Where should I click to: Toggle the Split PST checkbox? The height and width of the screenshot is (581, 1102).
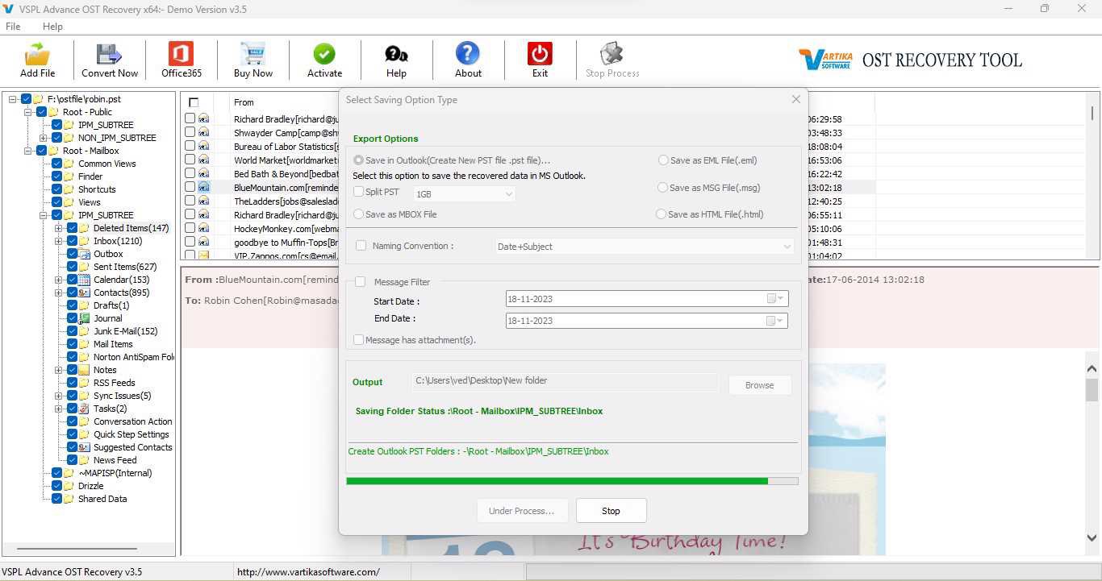tap(358, 192)
